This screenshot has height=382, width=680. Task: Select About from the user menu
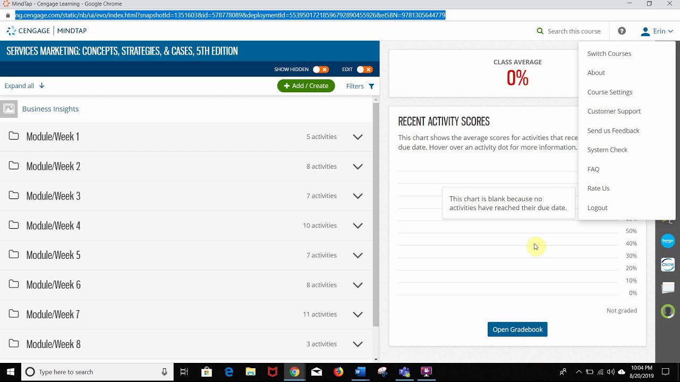(596, 73)
